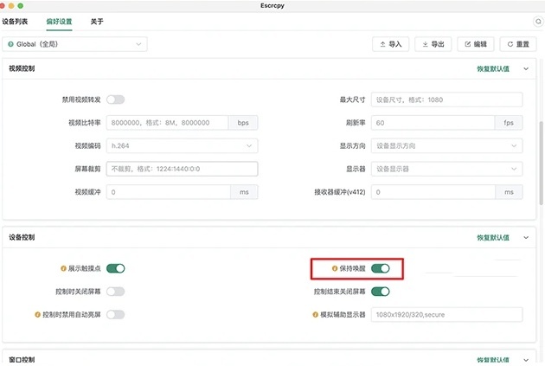545x366 pixels.
Task: Click the vertical scrollbar thumb
Action: [542, 163]
